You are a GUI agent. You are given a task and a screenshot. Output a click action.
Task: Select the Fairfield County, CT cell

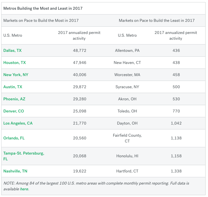127,138
